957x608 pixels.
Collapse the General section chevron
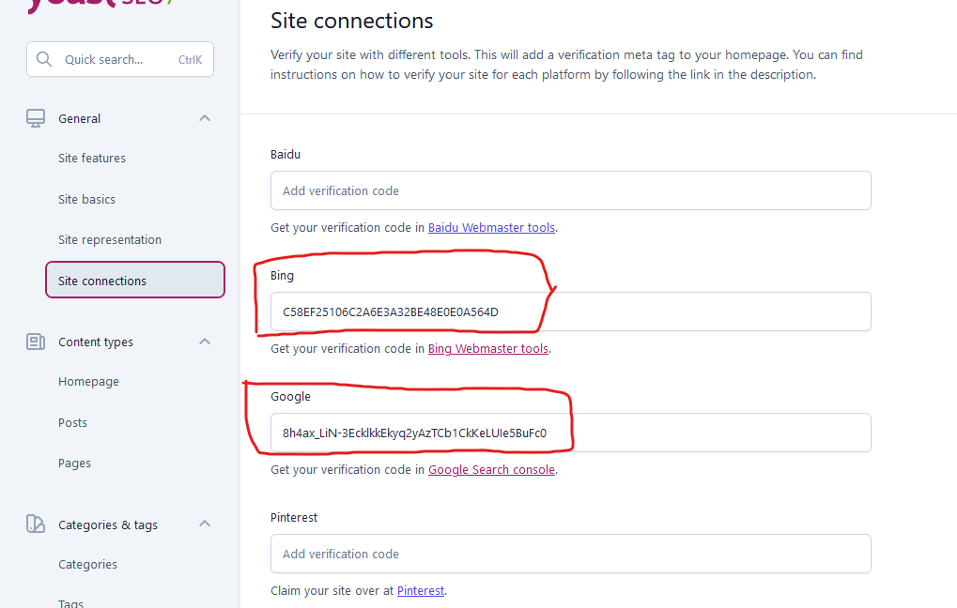(205, 118)
